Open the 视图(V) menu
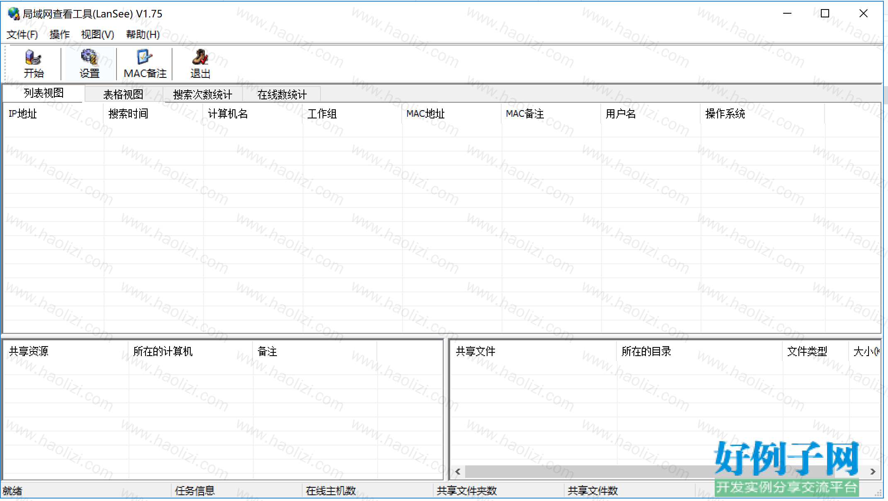The image size is (888, 501). 97,34
